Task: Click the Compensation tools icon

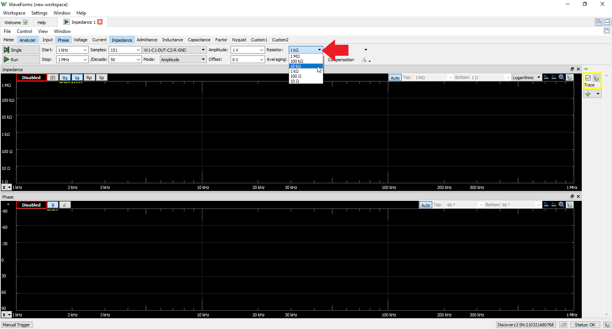Action: (x=364, y=60)
